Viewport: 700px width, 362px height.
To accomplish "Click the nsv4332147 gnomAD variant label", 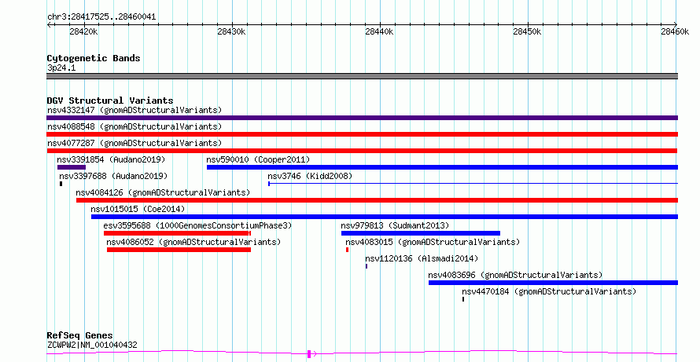I will (134, 110).
